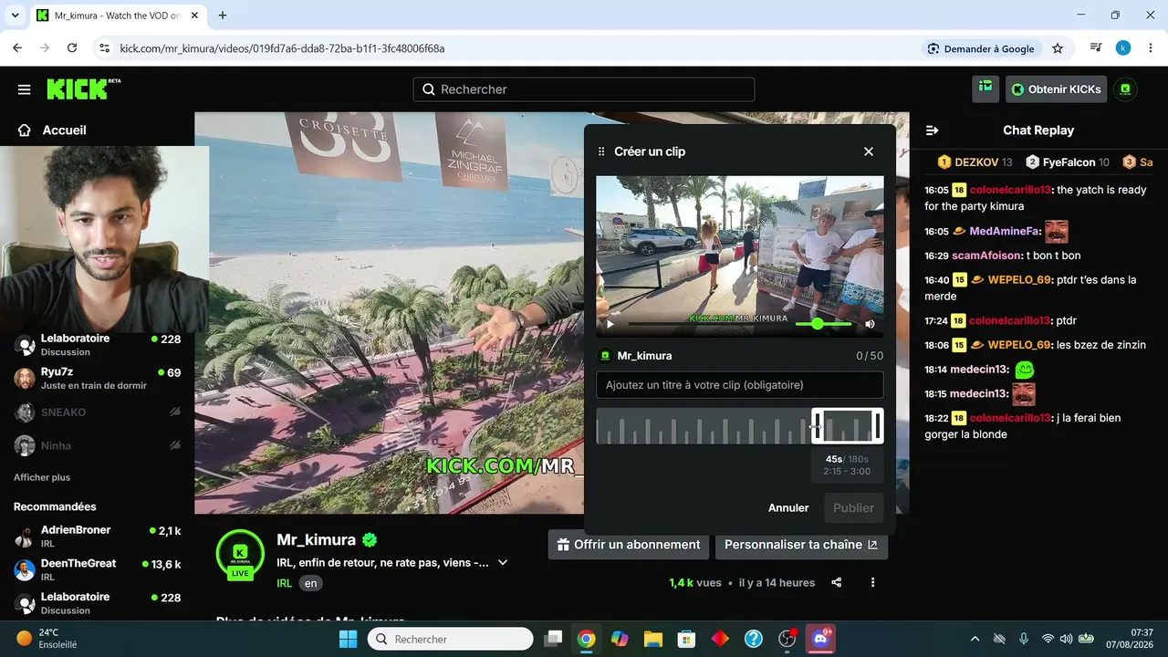Open Chrome media controls icon
1168x657 pixels.
[x=1096, y=48]
